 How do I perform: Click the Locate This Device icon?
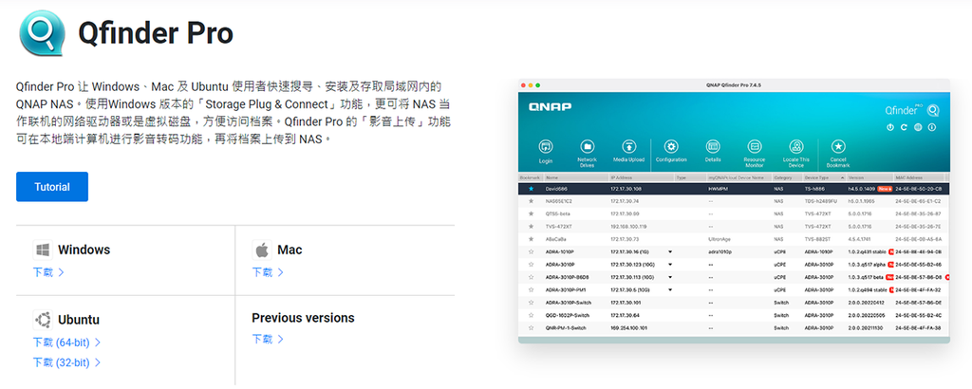[796, 147]
